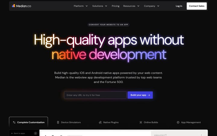Collapse the sidebar with the circular arrow
The width and height of the screenshot is (217, 136).
click(x=36, y=133)
